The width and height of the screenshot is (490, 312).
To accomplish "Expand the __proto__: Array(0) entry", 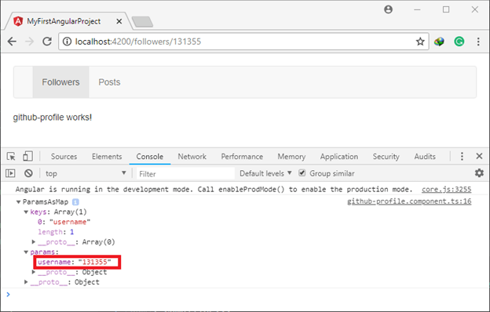I will [34, 241].
